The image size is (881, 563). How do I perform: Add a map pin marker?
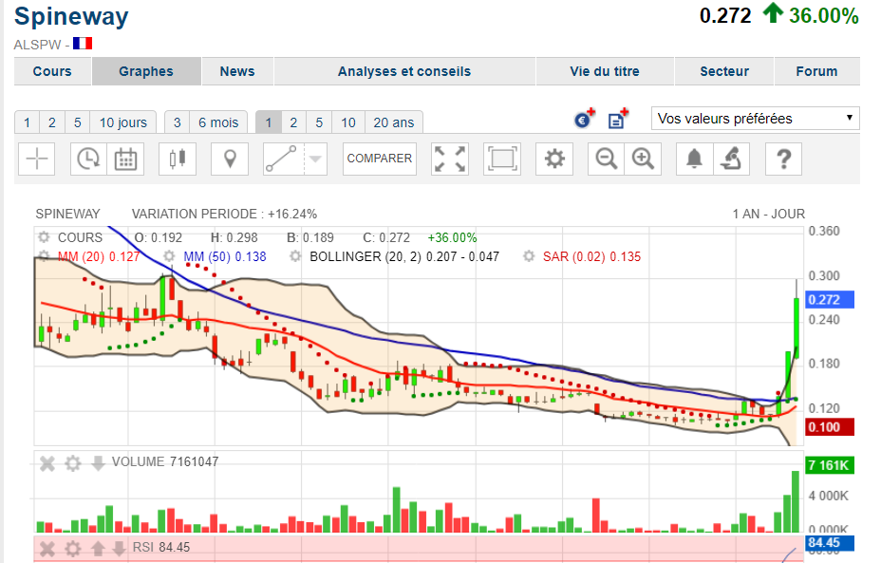(230, 159)
